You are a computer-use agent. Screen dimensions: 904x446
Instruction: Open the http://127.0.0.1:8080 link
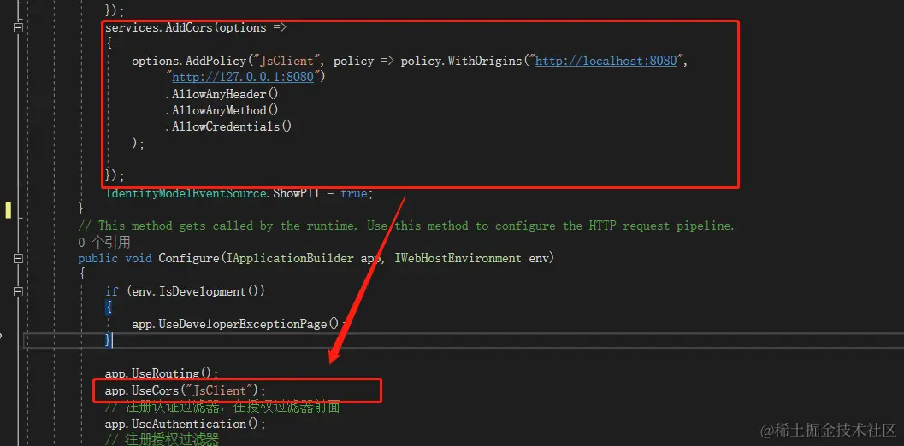tap(243, 77)
